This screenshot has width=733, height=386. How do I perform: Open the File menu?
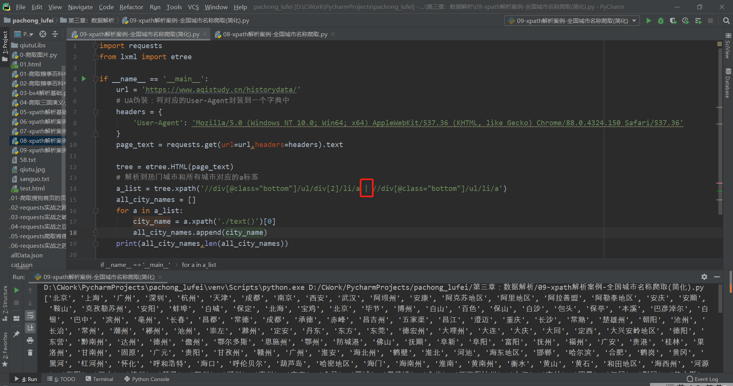[21, 7]
